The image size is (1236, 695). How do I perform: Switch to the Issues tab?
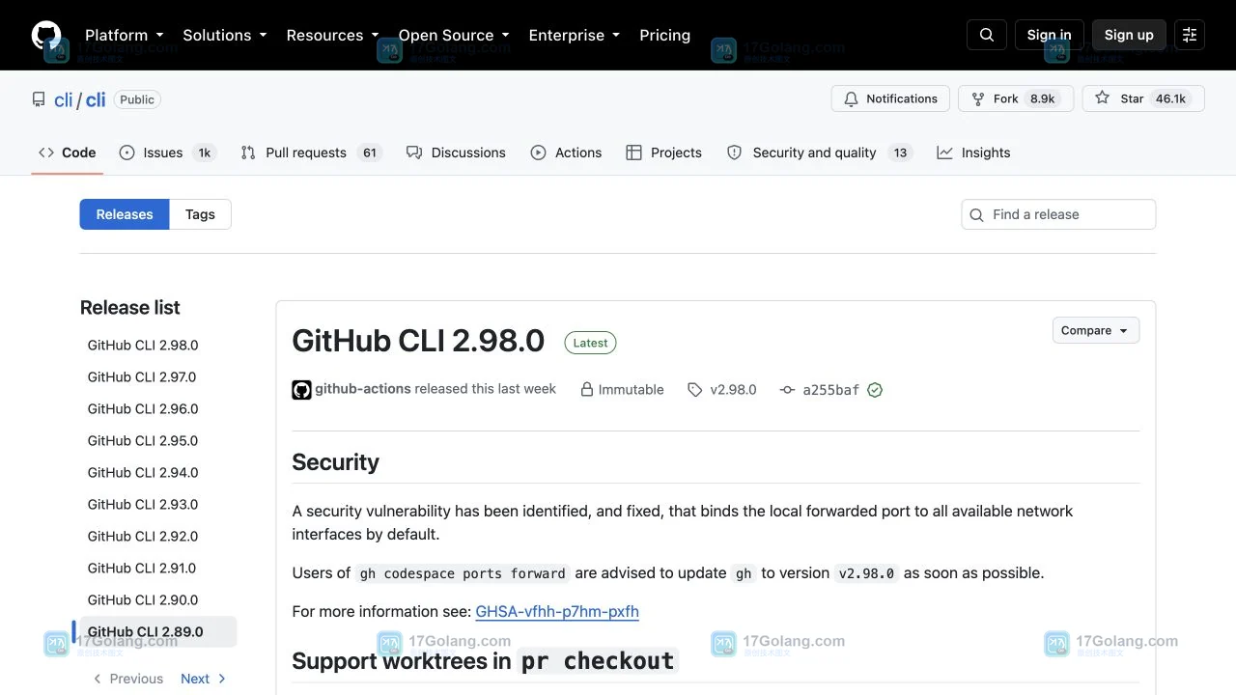[168, 153]
